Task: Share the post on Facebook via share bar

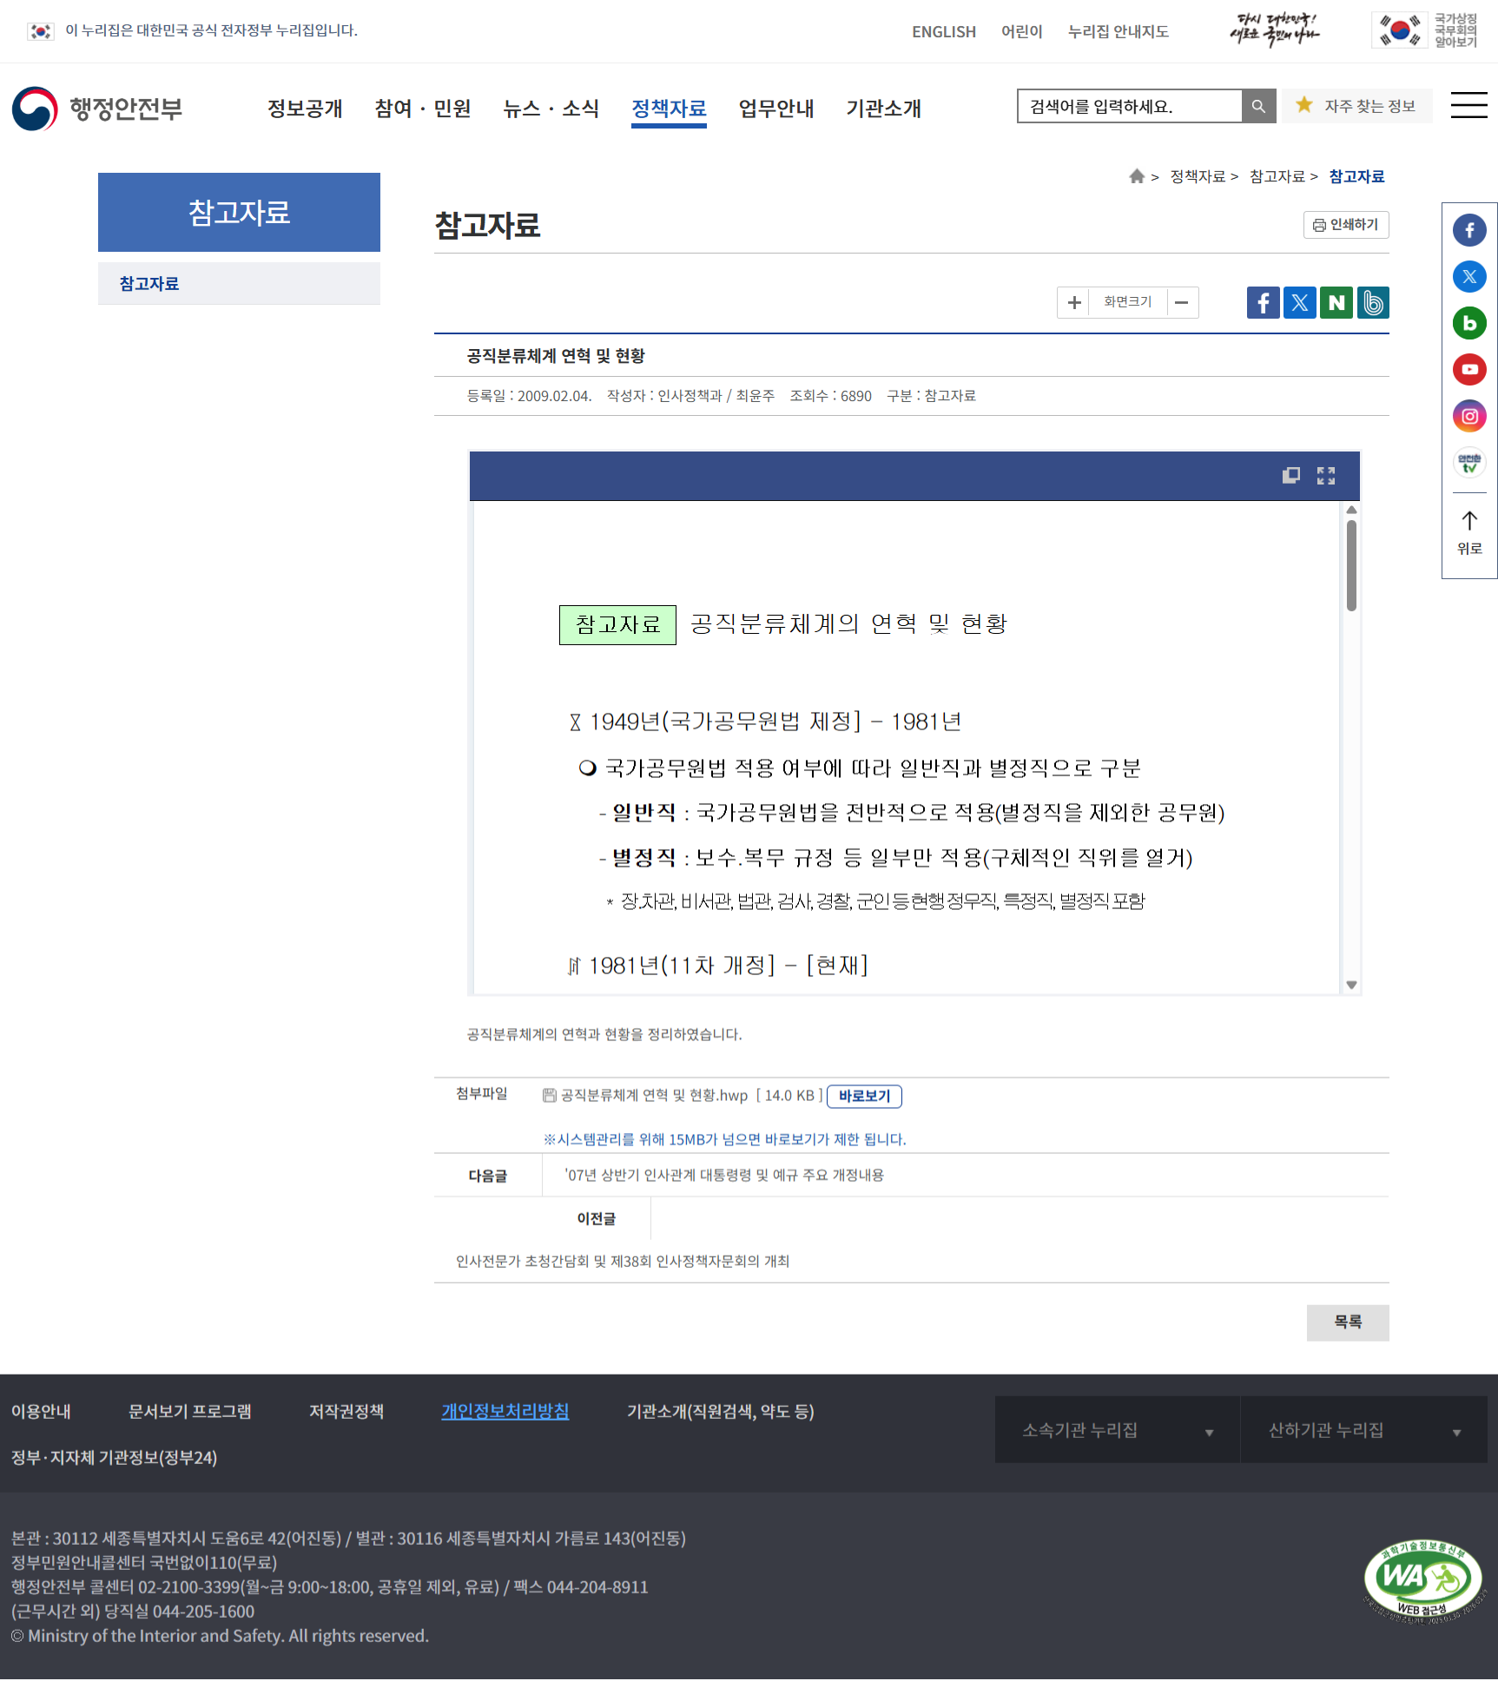Action: [x=1263, y=303]
